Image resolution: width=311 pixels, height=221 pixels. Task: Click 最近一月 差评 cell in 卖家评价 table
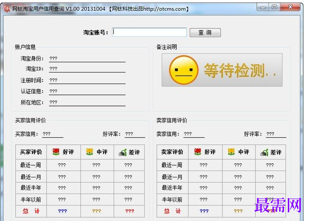click(x=270, y=177)
